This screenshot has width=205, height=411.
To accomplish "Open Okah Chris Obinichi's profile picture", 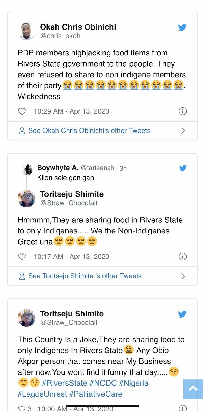I will (27, 31).
